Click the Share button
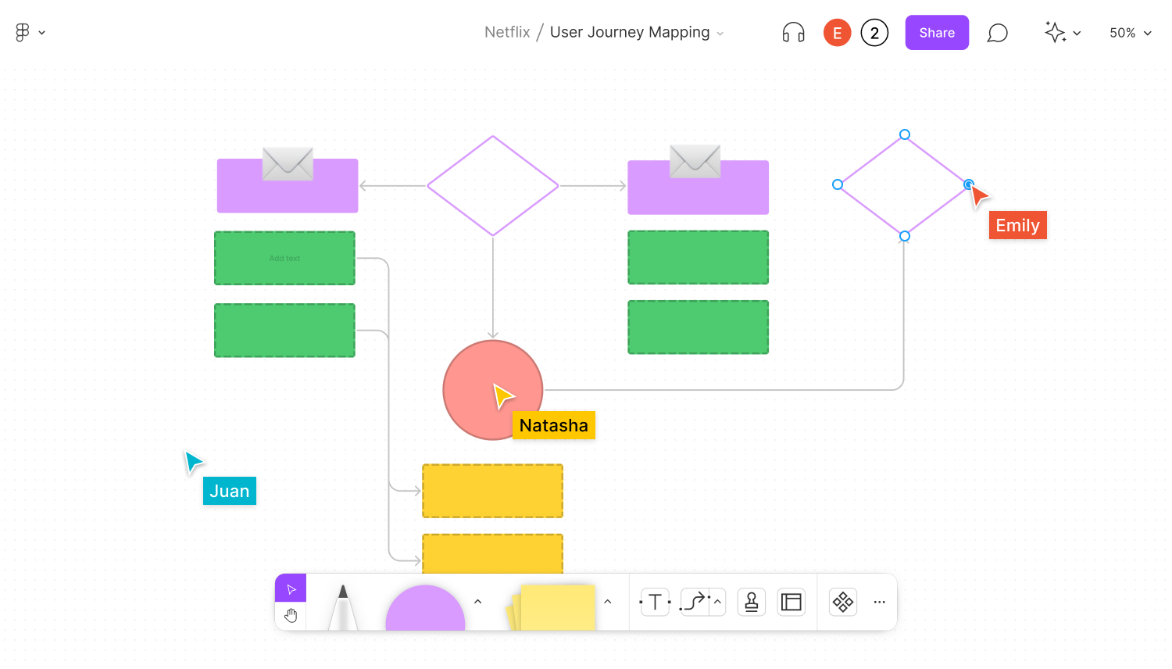The image size is (1172, 669). tap(937, 32)
